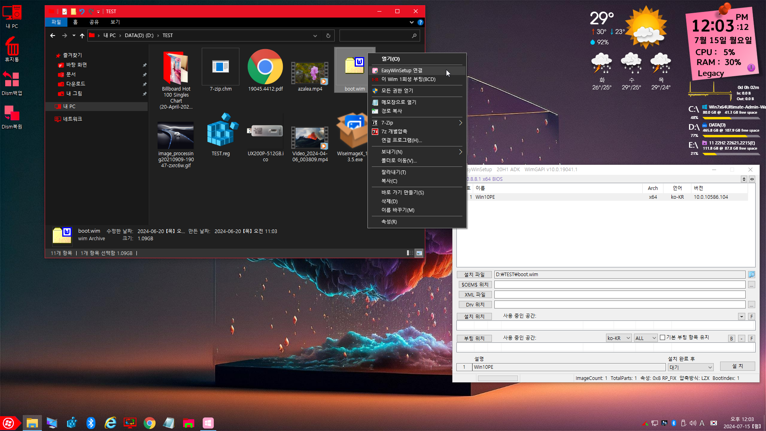The image size is (766, 431).
Task: Launch Chrome from the taskbar
Action: coord(150,423)
